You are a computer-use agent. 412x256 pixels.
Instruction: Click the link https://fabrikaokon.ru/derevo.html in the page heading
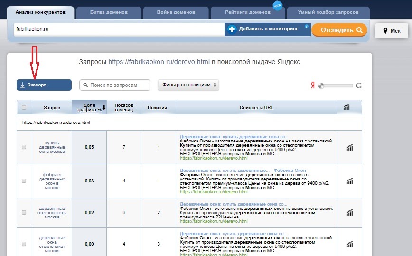[159, 62]
